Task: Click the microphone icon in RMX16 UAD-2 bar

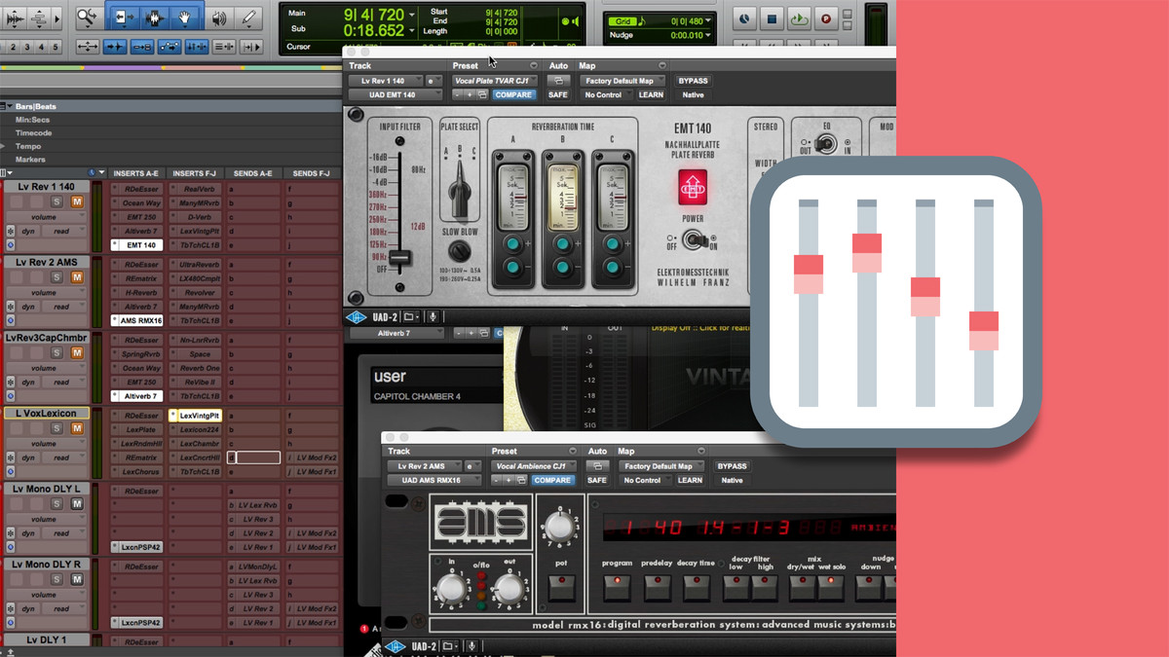Action: 472,646
